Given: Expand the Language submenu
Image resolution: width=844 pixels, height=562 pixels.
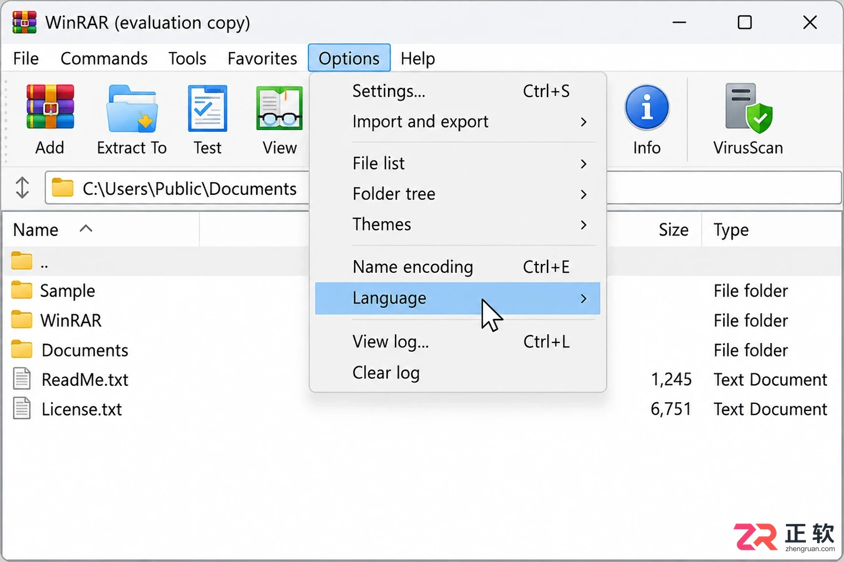Looking at the screenshot, I should click(x=457, y=299).
